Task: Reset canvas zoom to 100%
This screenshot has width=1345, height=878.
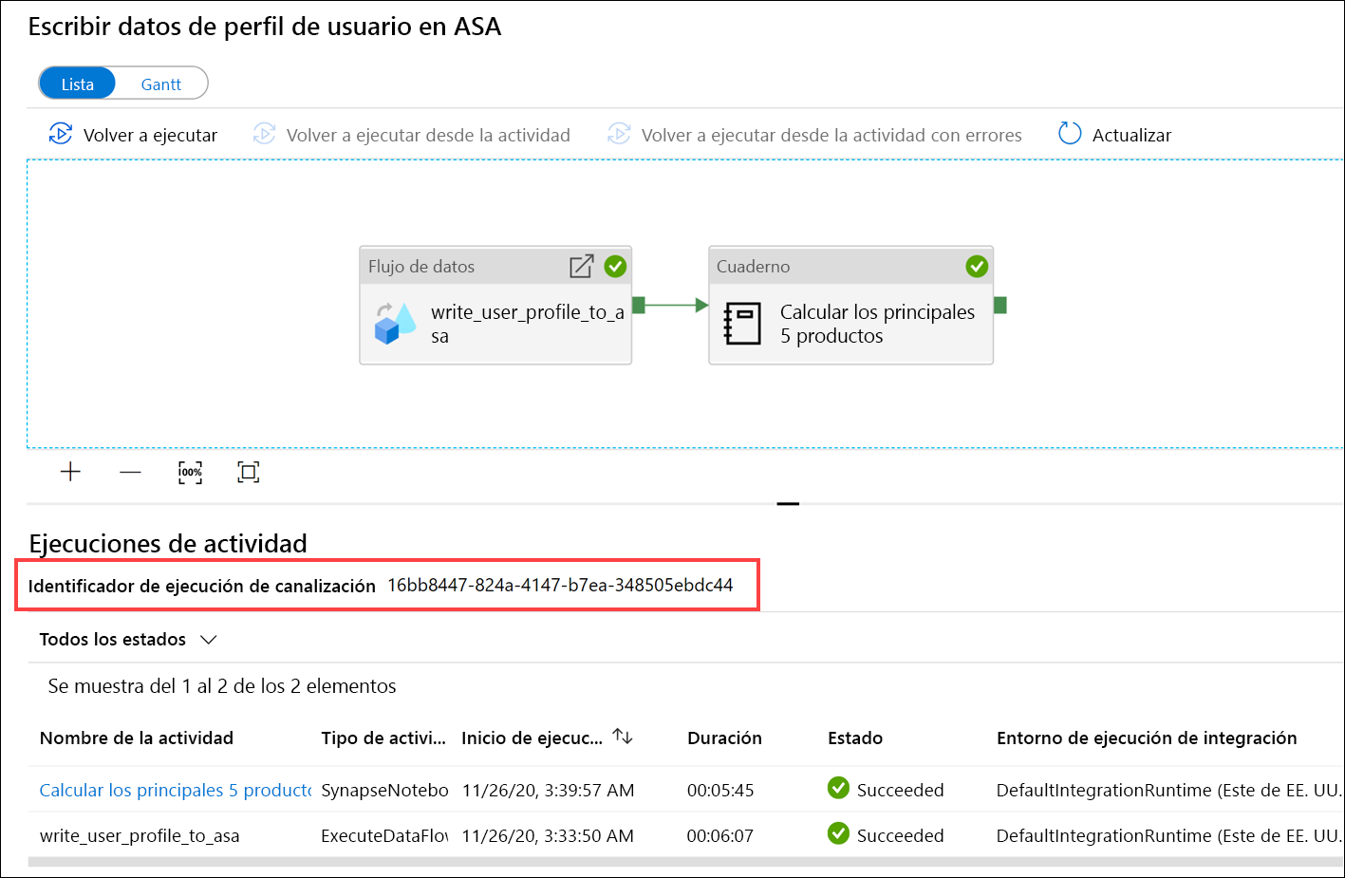Action: click(x=190, y=472)
